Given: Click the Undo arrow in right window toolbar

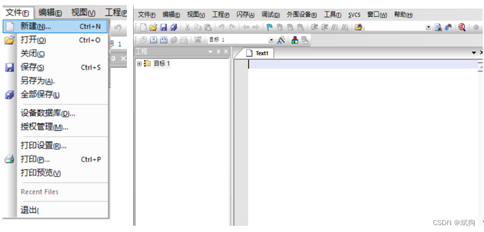Looking at the screenshot, I should tap(221, 27).
